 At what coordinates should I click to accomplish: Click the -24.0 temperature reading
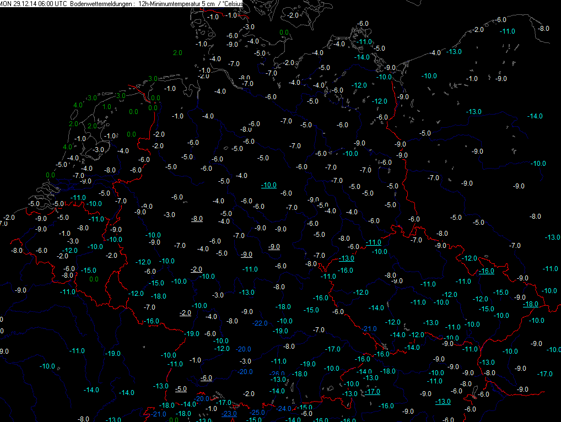(x=284, y=408)
